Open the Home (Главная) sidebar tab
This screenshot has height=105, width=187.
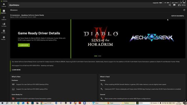click(x=4, y=5)
